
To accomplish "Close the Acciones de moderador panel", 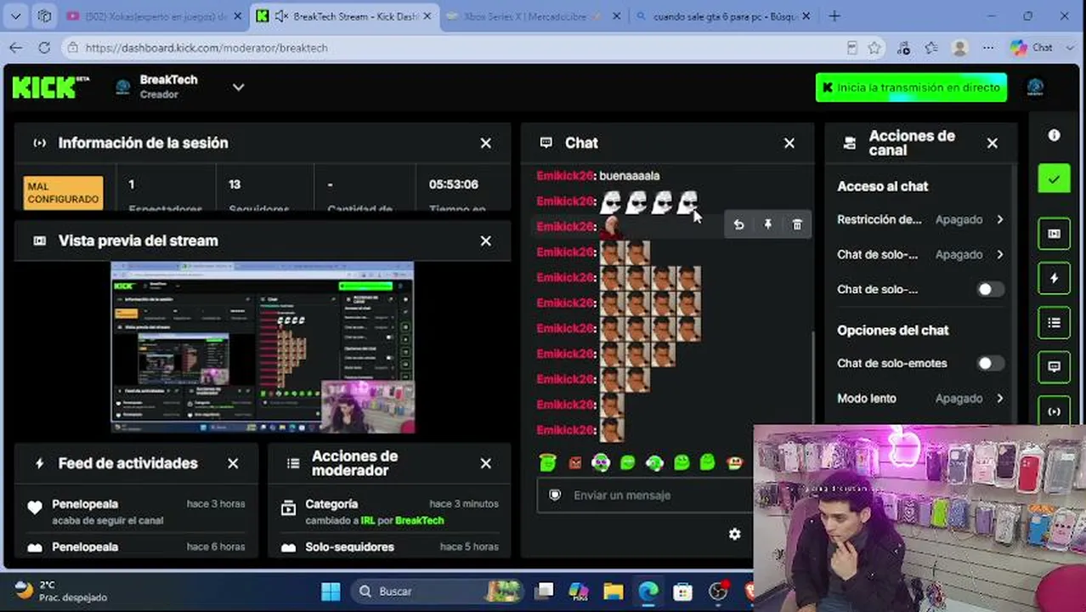I will pos(485,463).
